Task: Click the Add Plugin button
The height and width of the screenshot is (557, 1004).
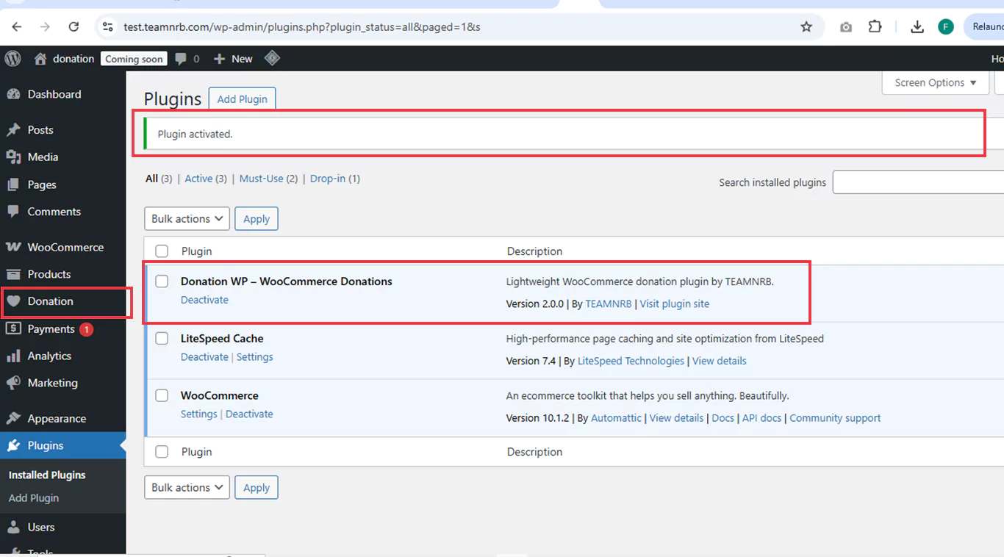Action: 242,99
